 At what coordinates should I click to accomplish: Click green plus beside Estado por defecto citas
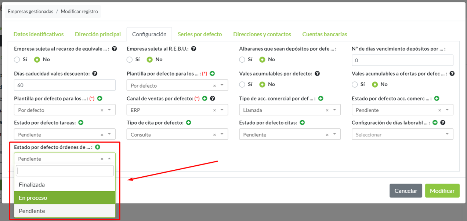tap(302, 123)
